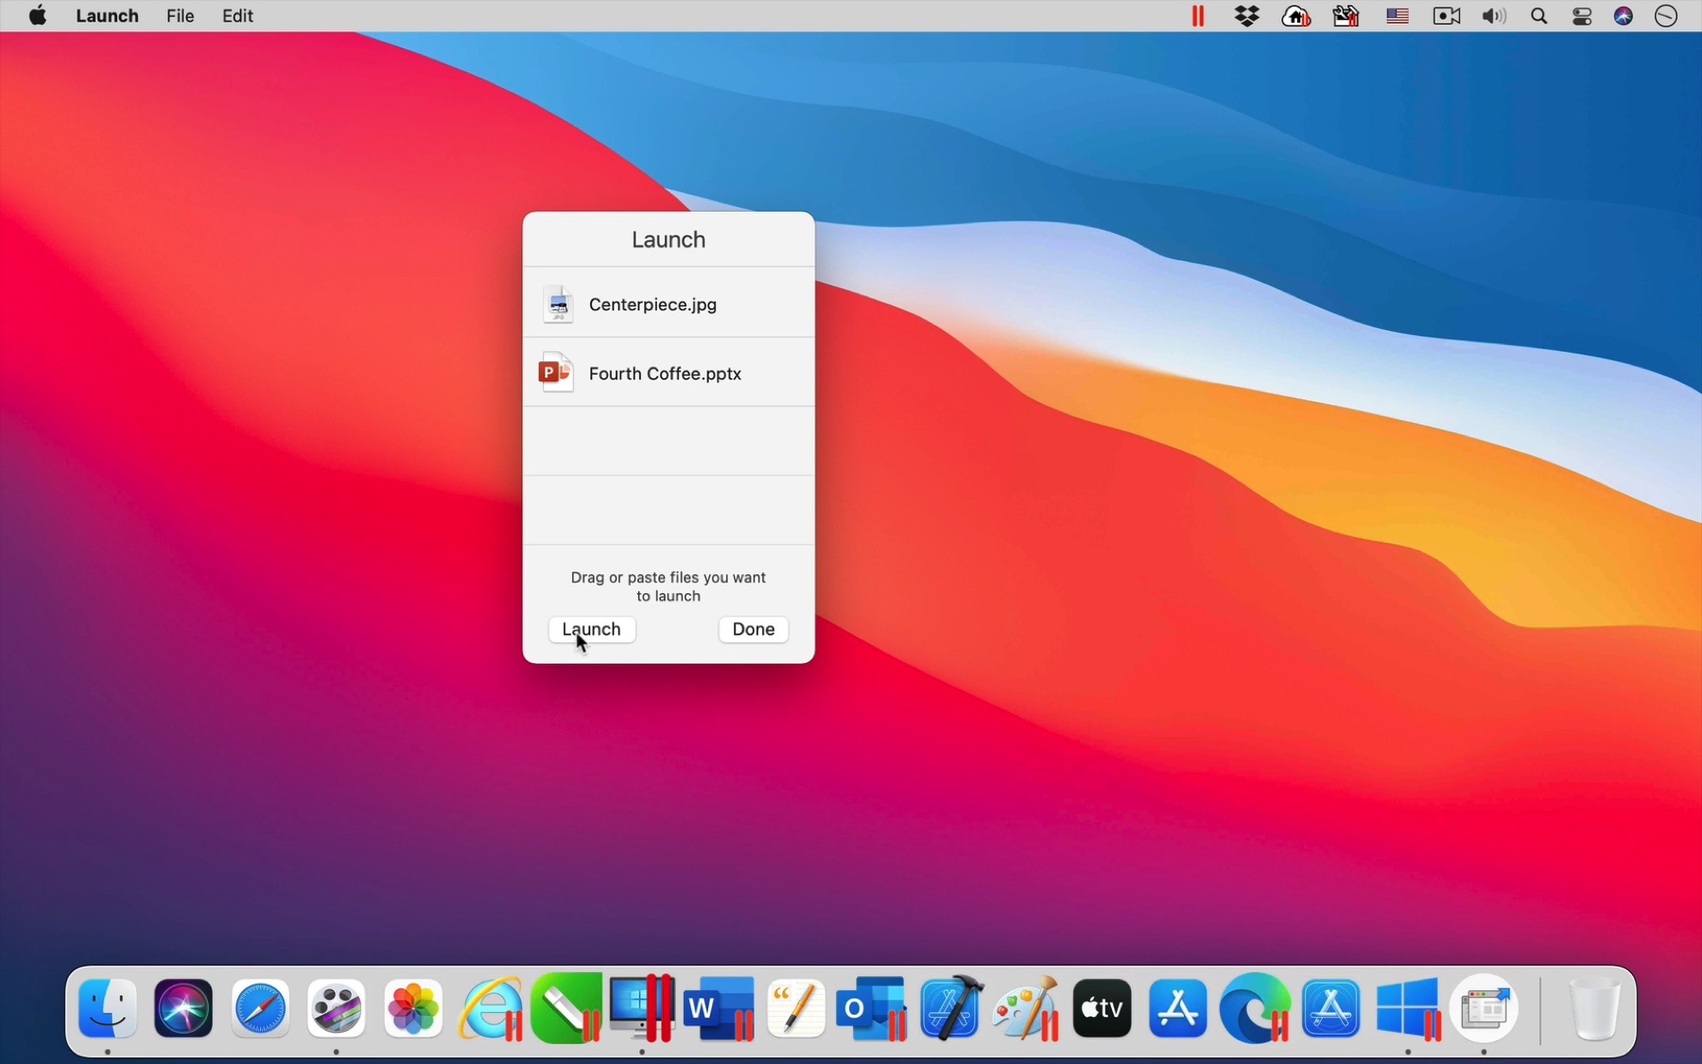Open the Apple menu
The width and height of the screenshot is (1702, 1064).
point(36,15)
